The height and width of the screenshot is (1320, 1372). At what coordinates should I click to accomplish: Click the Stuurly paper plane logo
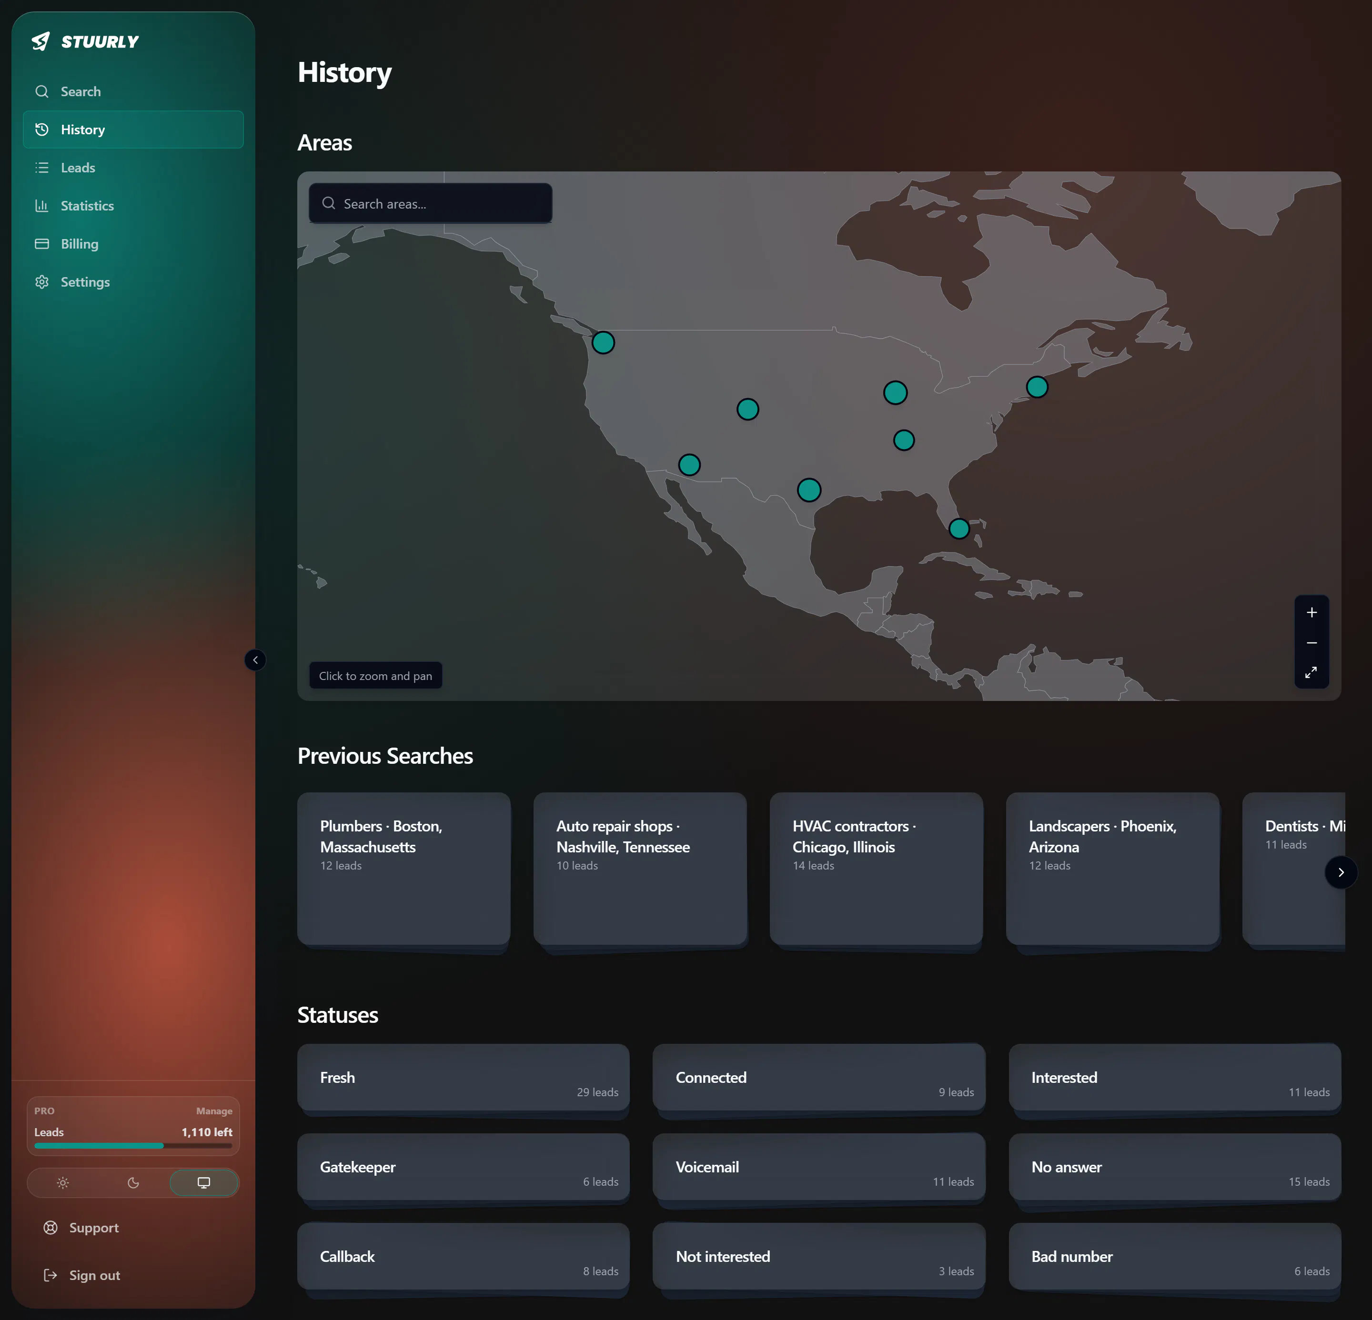(x=41, y=41)
